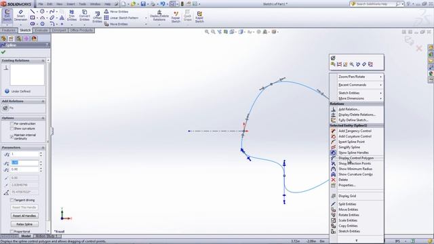
Task: Expand Sketch Entities submenu
Action: 357,93
